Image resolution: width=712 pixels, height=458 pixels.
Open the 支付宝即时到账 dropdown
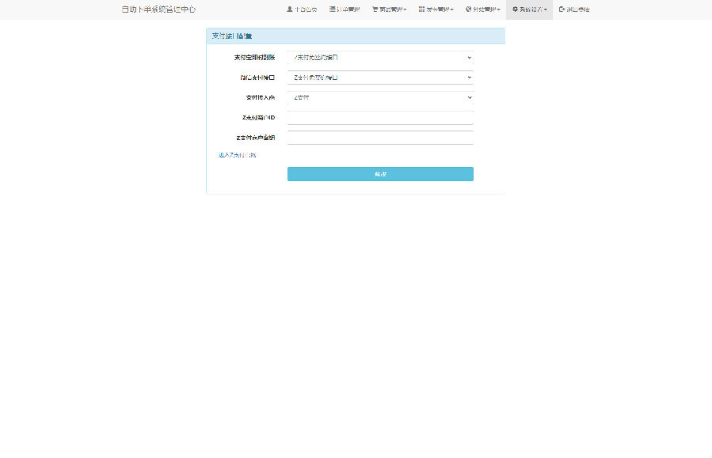pyautogui.click(x=380, y=57)
